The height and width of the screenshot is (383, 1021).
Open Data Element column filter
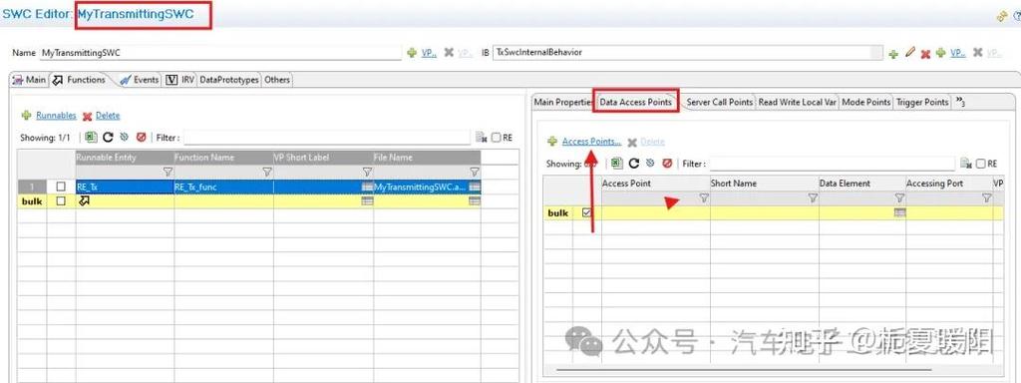click(x=899, y=198)
